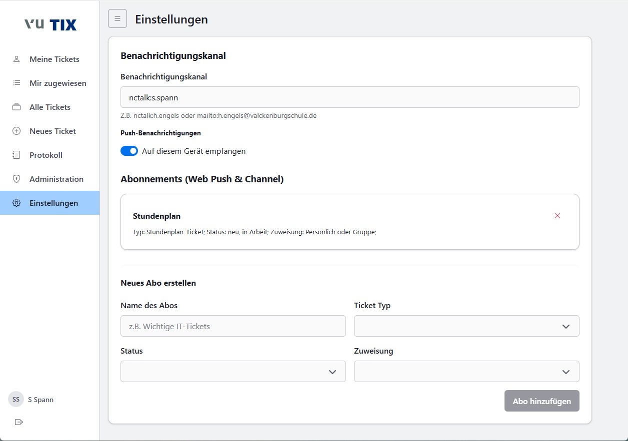The height and width of the screenshot is (441, 628).
Task: Open the Ticket Typ dropdown
Action: (466, 326)
